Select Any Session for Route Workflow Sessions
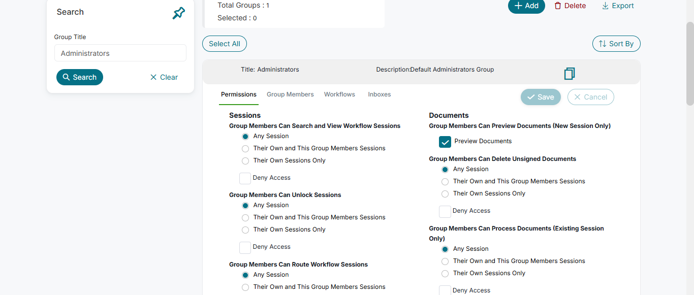The width and height of the screenshot is (694, 295). [245, 275]
